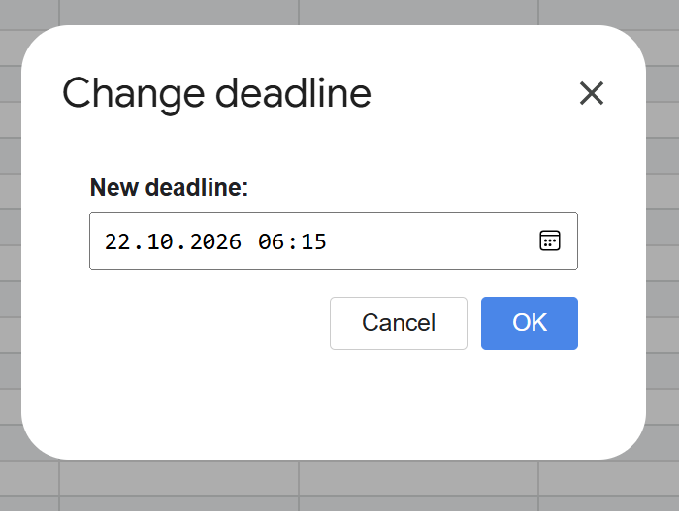
Task: Select the day segment 22
Action: pyautogui.click(x=117, y=241)
